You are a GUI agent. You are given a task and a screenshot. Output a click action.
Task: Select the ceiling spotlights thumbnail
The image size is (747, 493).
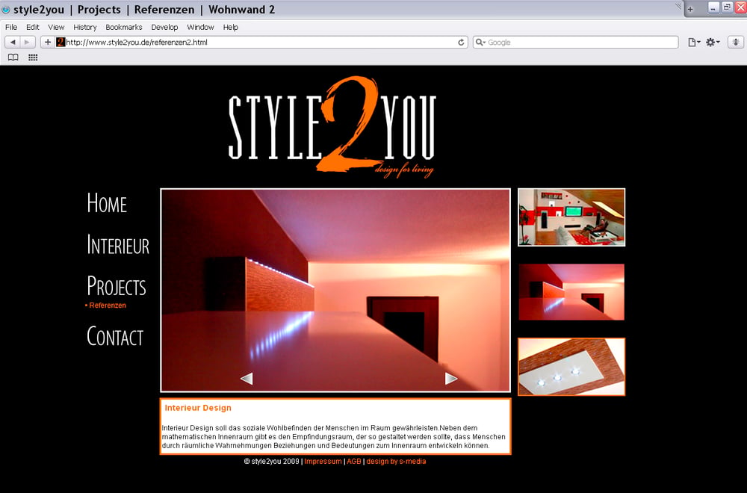point(571,367)
